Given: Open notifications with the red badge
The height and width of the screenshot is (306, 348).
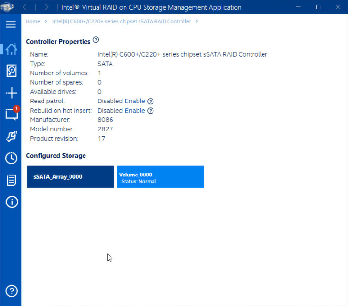Looking at the screenshot, I should pyautogui.click(x=12, y=114).
